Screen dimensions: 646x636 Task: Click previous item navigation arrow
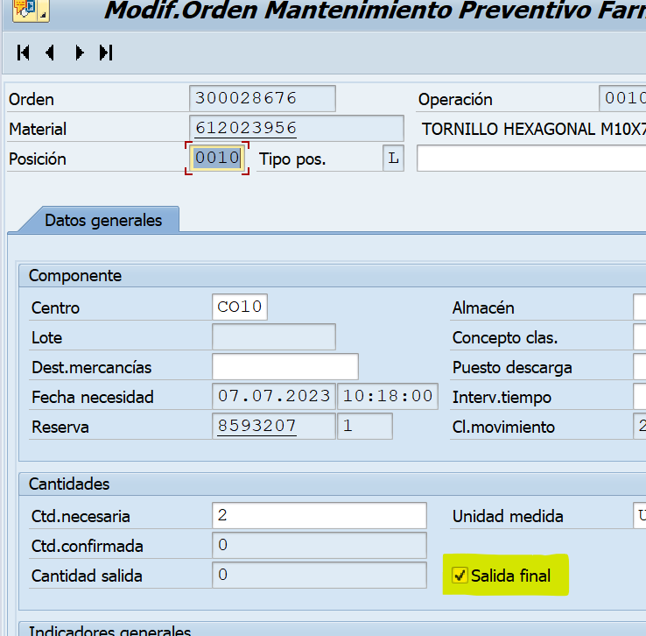50,53
